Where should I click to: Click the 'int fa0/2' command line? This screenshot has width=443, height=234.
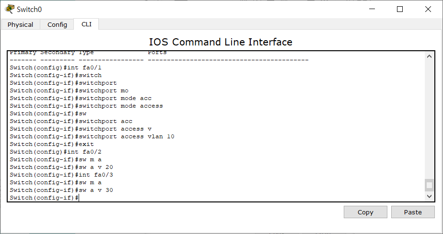pos(56,152)
